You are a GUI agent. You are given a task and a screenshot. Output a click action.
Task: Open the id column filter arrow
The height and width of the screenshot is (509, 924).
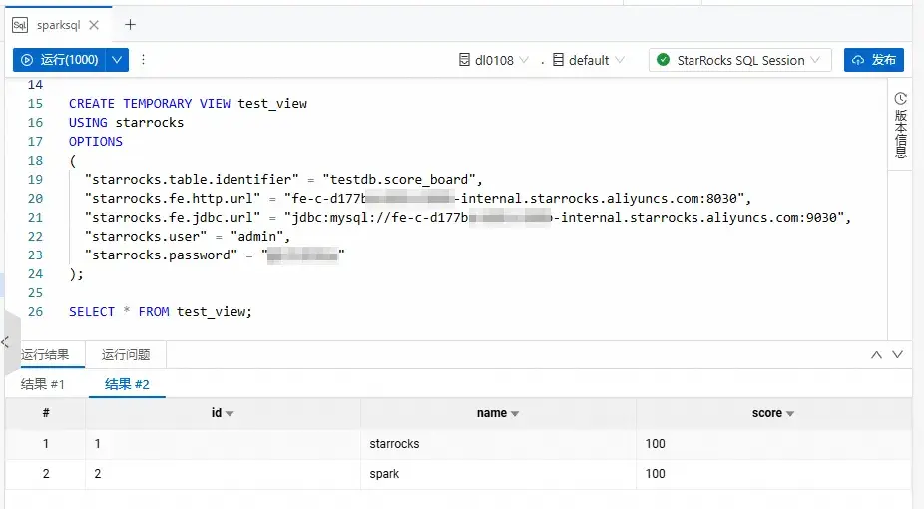coord(230,414)
